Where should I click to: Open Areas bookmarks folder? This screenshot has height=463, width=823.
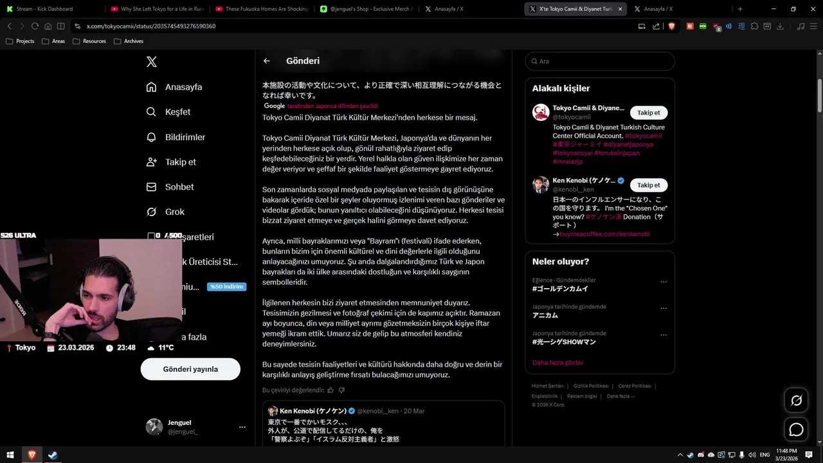click(x=53, y=41)
